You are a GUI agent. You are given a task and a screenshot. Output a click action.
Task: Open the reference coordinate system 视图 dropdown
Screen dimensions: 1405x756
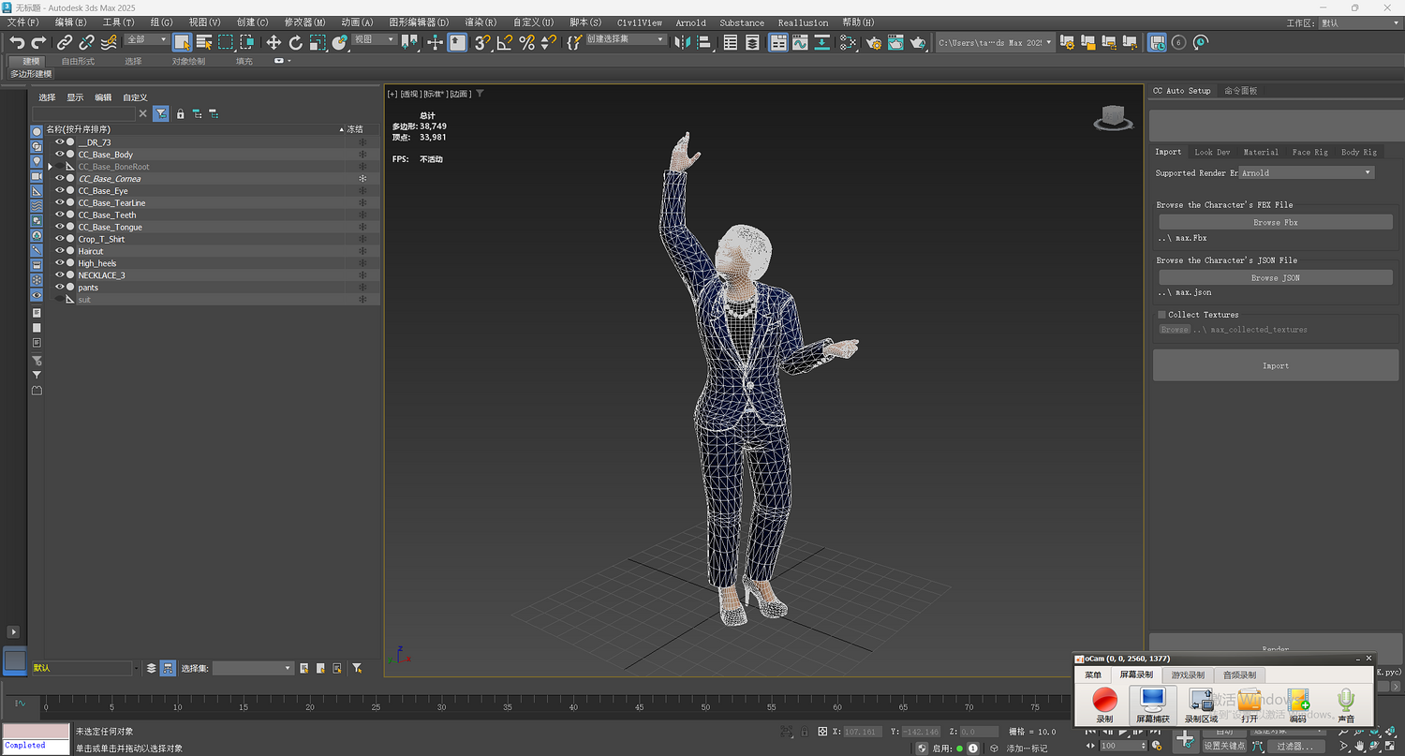[375, 40]
